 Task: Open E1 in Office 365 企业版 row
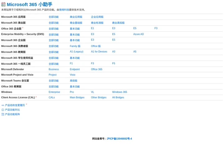click(x=92, y=28)
